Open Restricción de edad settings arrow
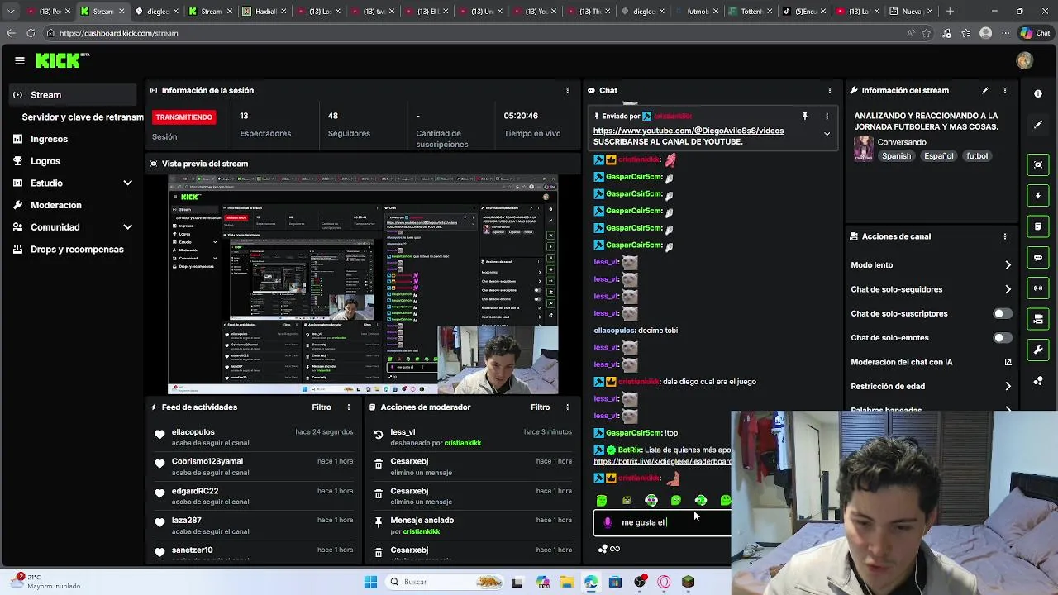The image size is (1058, 595). (1008, 386)
